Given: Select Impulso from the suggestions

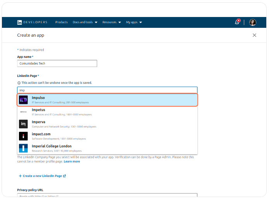Looking at the screenshot, I should click(107, 100).
